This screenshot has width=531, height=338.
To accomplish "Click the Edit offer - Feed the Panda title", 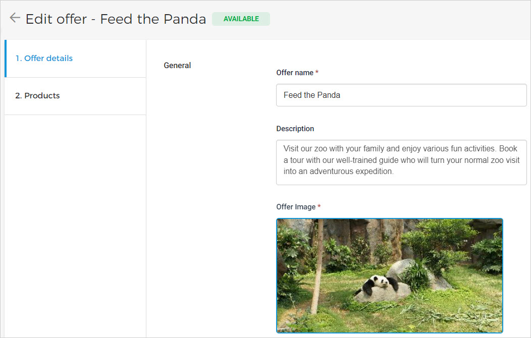I will [116, 19].
